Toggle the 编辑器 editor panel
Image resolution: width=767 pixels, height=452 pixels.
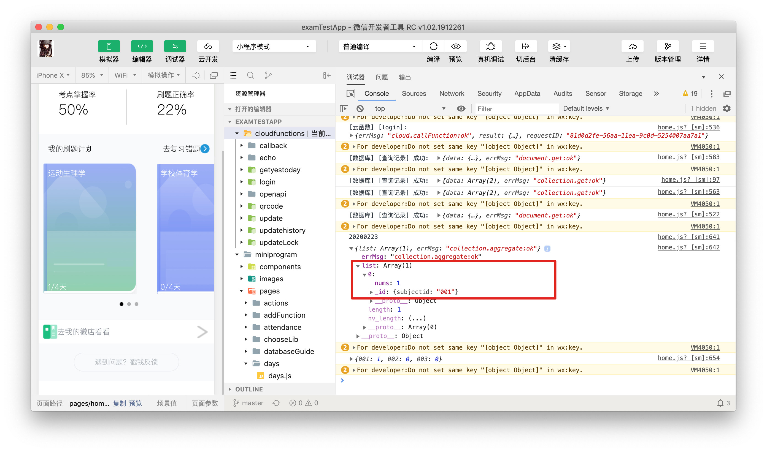(142, 46)
